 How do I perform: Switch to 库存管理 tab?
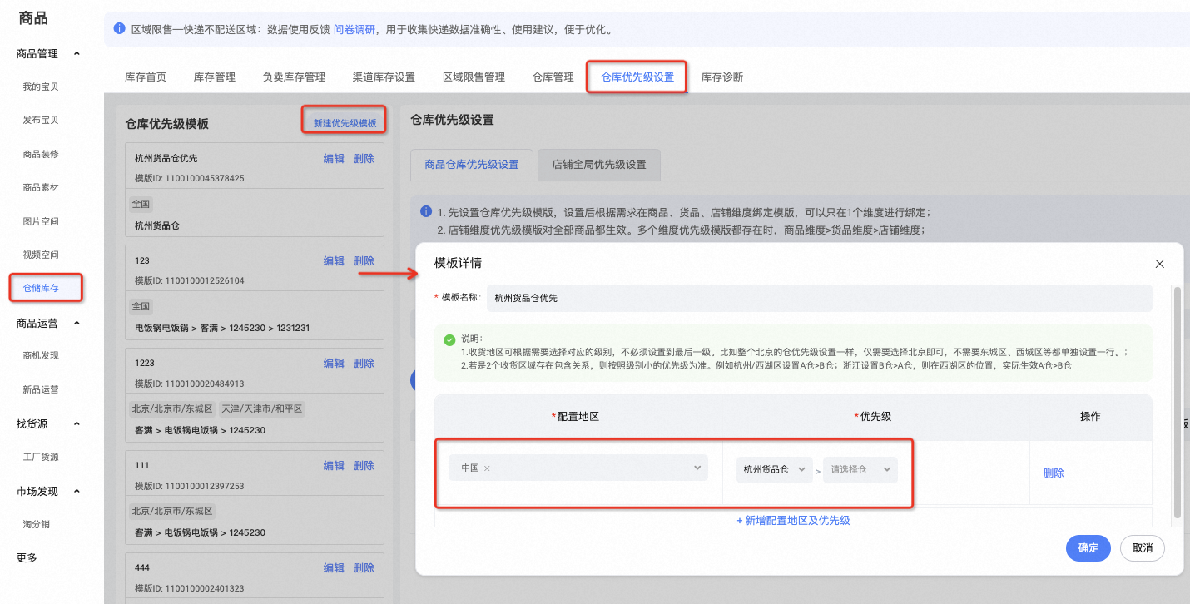coord(215,77)
